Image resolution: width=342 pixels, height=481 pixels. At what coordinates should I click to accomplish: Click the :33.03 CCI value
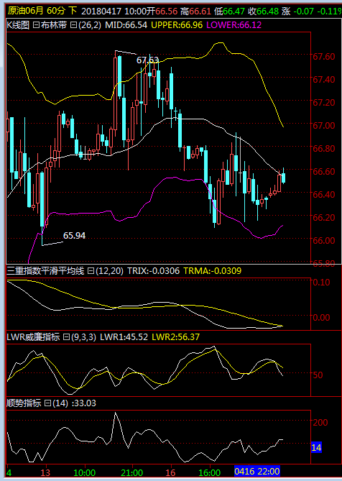(83, 403)
